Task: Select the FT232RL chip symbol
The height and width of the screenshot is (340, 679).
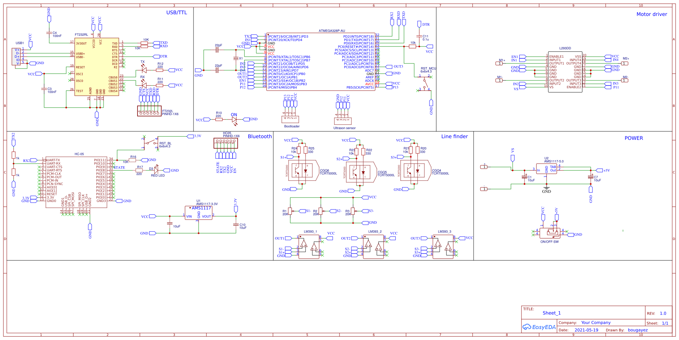Action: (96, 67)
